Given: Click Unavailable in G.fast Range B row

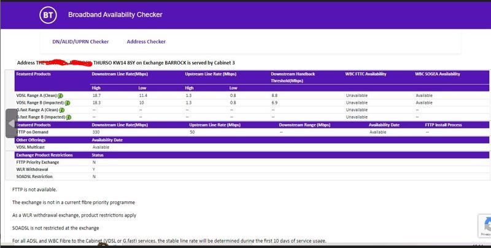Looking at the screenshot, I should 357,117.
